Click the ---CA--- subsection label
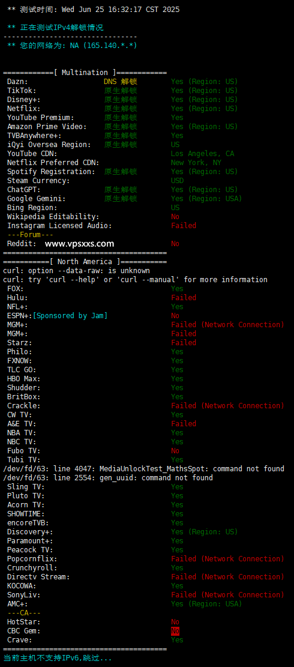This screenshot has height=667, width=294. pos(24,613)
